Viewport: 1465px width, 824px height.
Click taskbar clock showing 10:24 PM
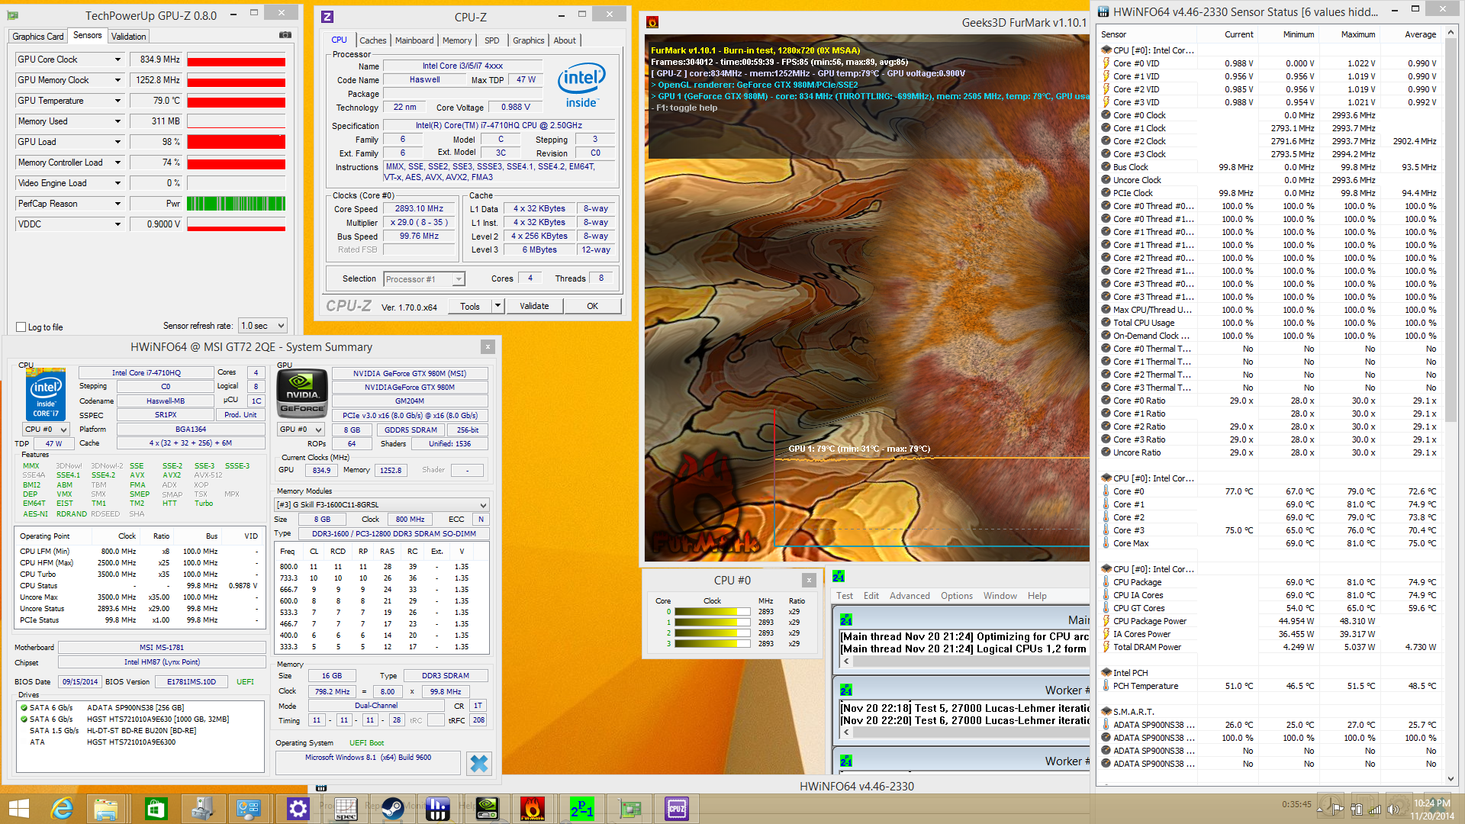[x=1432, y=809]
